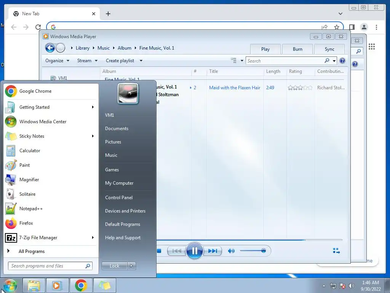Open VM1 user folder in Start menu
The width and height of the screenshot is (390, 293).
(x=109, y=115)
